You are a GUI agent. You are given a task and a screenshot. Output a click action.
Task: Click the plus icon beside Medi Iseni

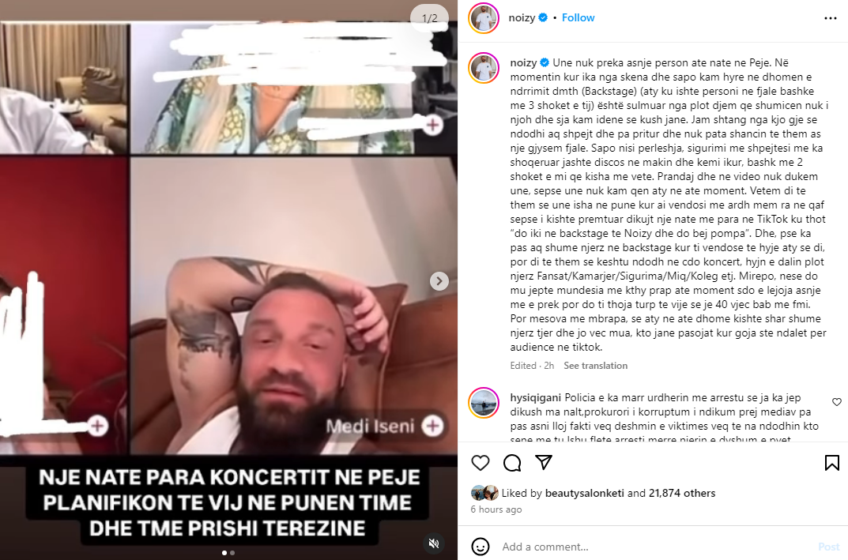(x=432, y=426)
